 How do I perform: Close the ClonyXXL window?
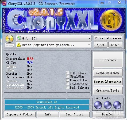tap(119, 3)
